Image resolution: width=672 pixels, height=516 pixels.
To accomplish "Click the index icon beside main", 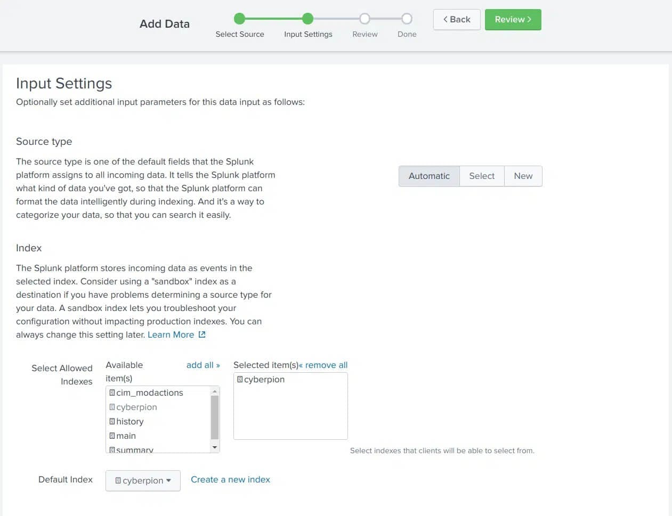I will [112, 436].
